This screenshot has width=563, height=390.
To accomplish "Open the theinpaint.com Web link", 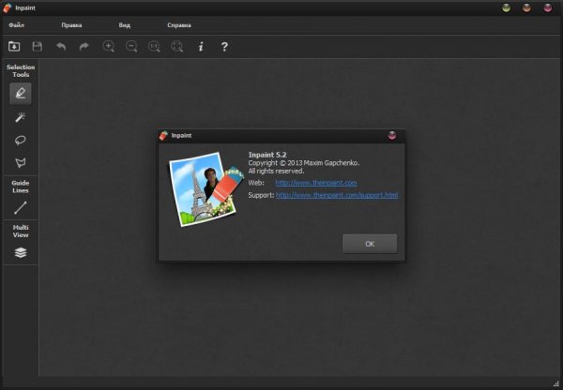I will 316,183.
